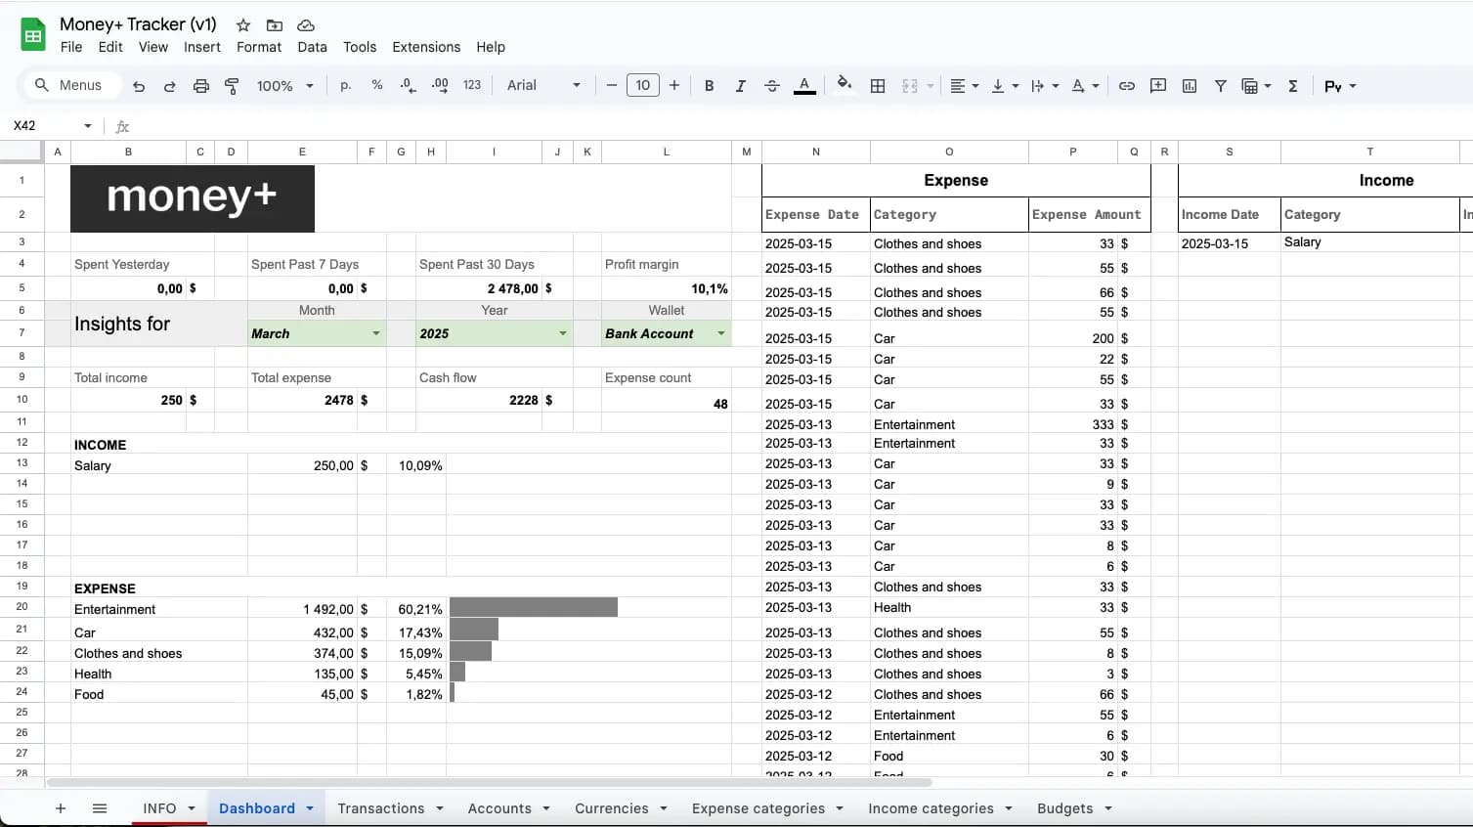Click the Undo icon
The width and height of the screenshot is (1473, 827).
click(x=139, y=86)
